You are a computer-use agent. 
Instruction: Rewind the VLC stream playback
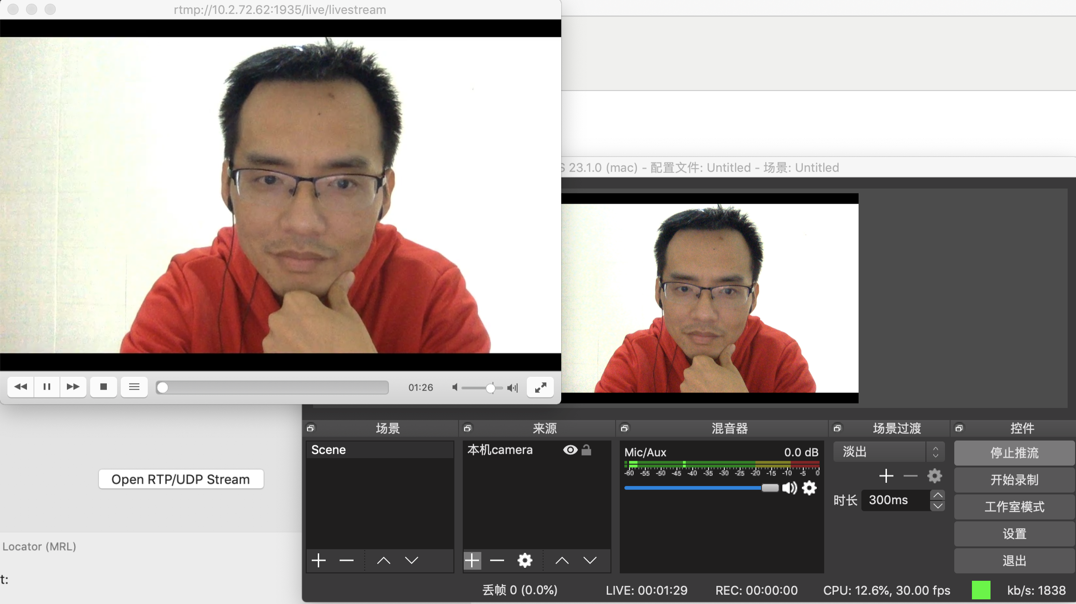point(20,387)
